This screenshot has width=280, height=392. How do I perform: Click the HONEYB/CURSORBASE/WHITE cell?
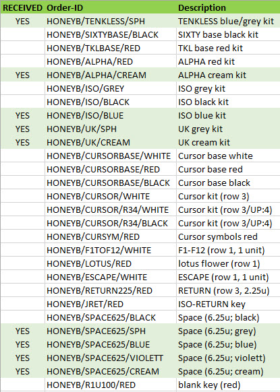click(x=111, y=156)
